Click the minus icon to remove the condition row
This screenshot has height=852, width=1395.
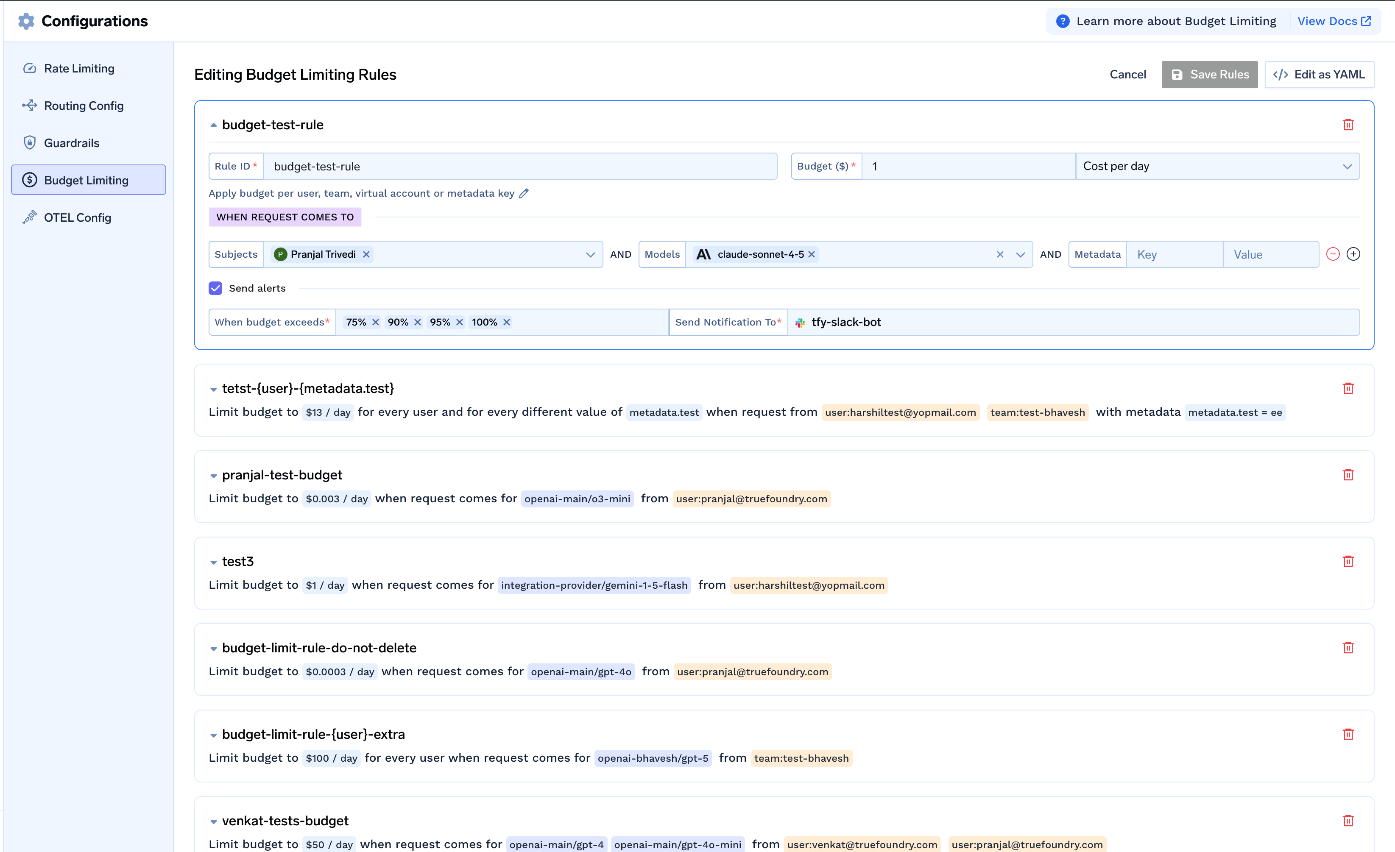click(1334, 253)
